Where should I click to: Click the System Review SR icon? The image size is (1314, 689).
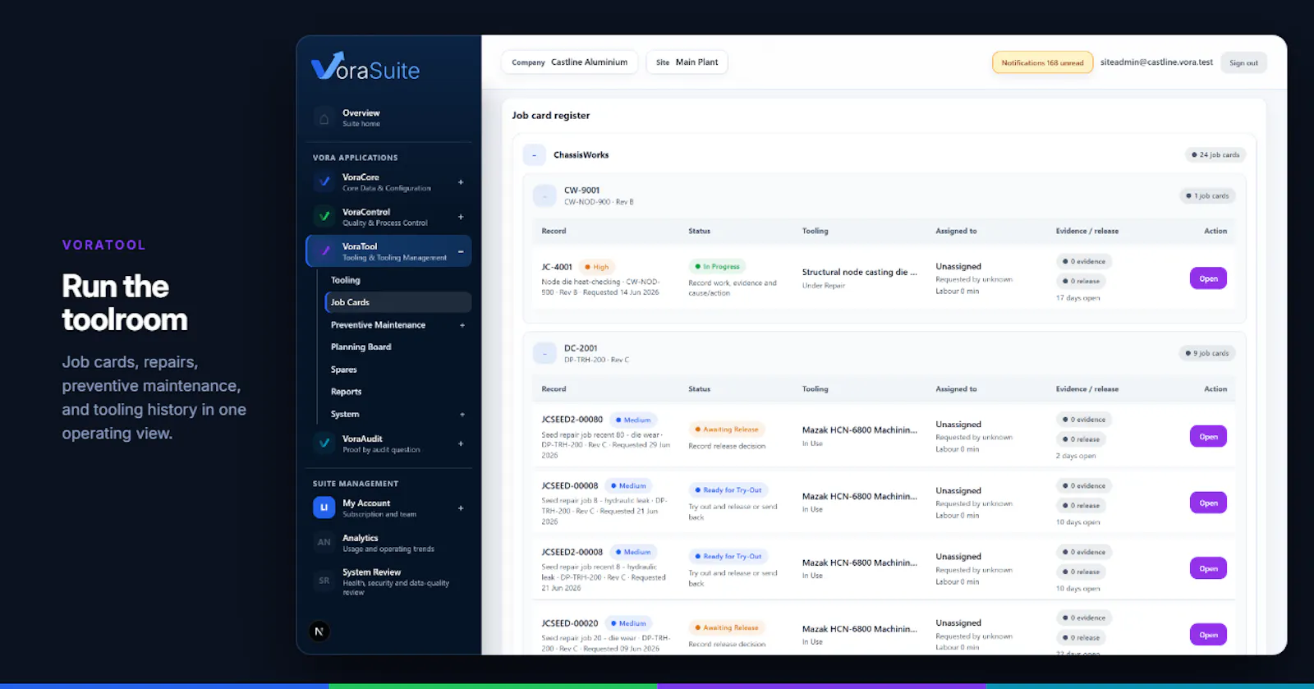coord(324,581)
